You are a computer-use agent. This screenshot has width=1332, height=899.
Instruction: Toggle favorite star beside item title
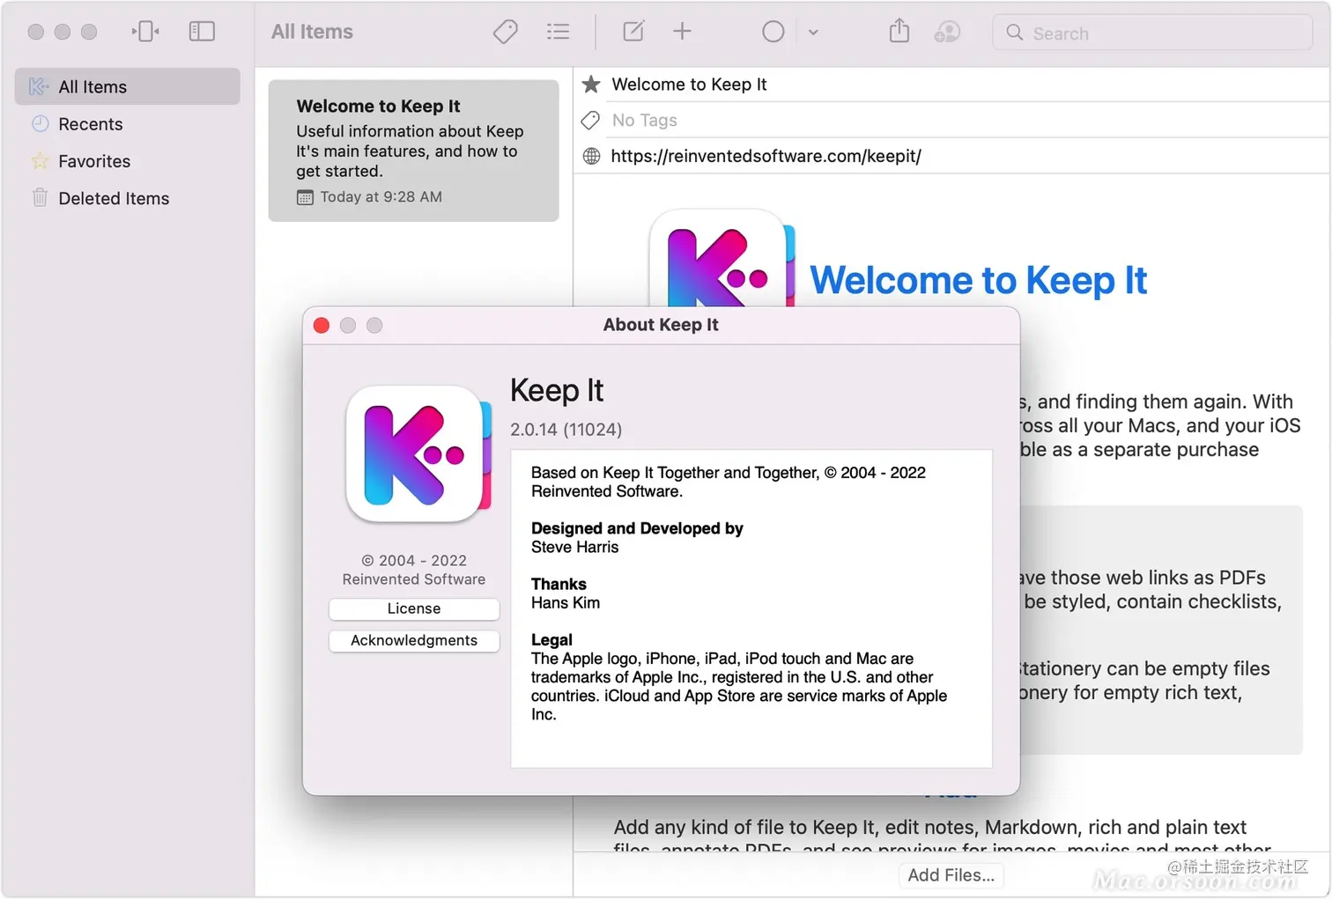click(591, 84)
